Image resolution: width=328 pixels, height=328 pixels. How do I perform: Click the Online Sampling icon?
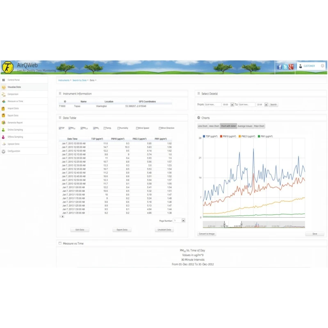point(4,130)
